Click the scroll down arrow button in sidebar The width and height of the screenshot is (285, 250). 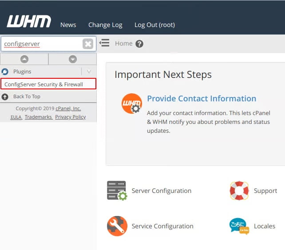(73, 59)
